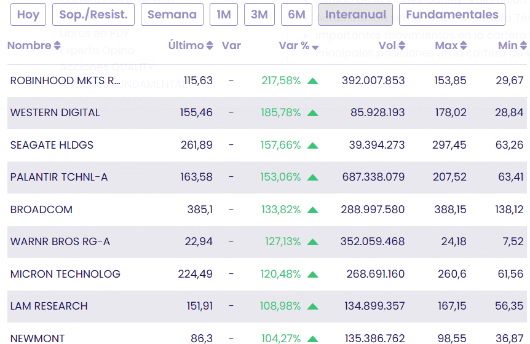
Task: Click sort arrows icon beside Max header
Action: point(463,46)
